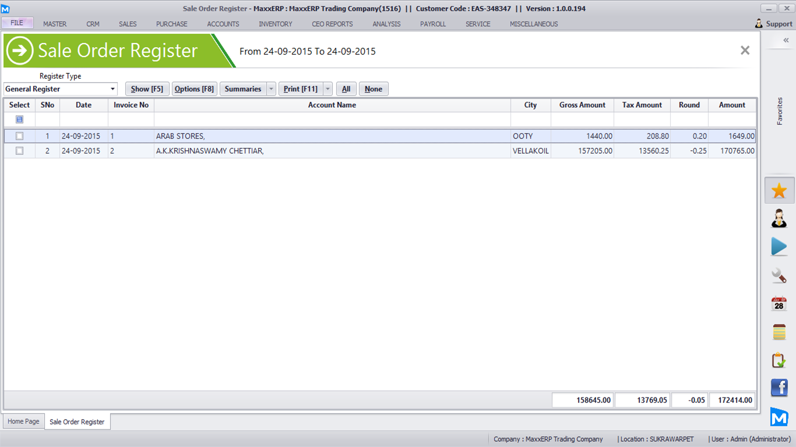This screenshot has width=796, height=447.
Task: Click the Facebook icon in sidebar
Action: (779, 388)
